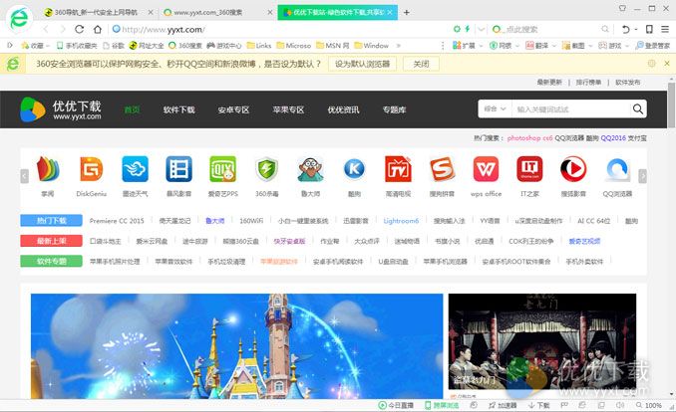The image size is (676, 412).
Task: Show the previous apps with carousel left arrow
Action: coord(24,176)
